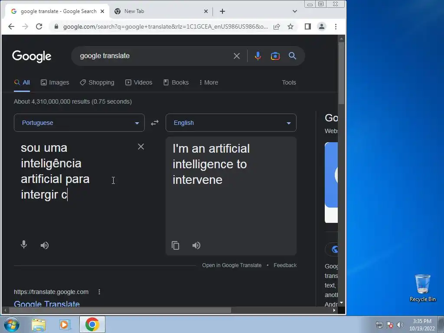Open search Tools options
The height and width of the screenshot is (333, 444).
289,82
